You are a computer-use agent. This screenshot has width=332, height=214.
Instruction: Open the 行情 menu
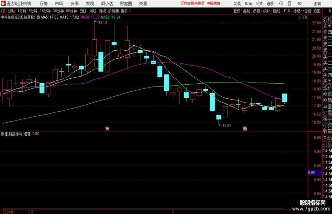(x=44, y=4)
